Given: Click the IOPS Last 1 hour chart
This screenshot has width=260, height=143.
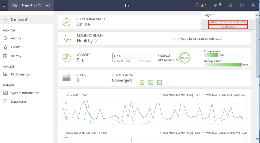Looking at the screenshot, I should 154,111.
